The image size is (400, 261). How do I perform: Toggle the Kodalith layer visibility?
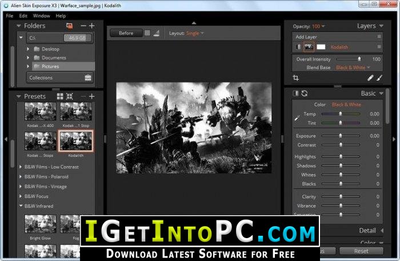click(x=298, y=47)
